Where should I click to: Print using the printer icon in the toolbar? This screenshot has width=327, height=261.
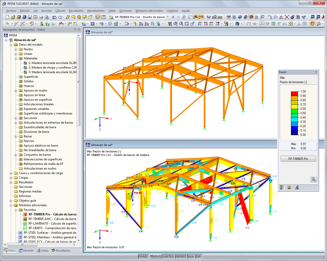pyautogui.click(x=41, y=17)
